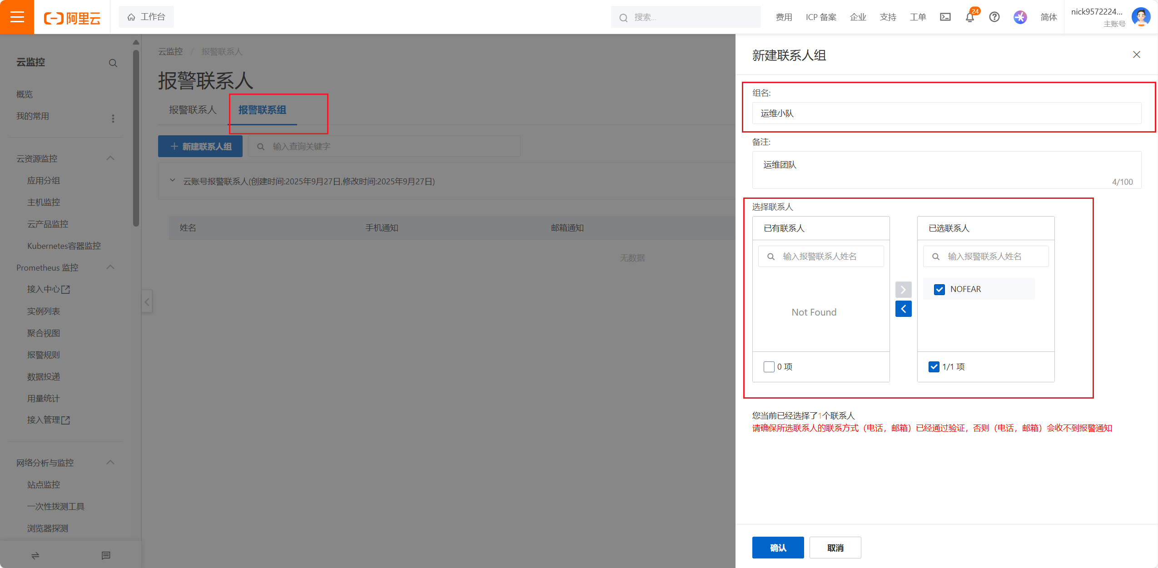The width and height of the screenshot is (1158, 568).
Task: Collapse the 云资源监控 sidebar section
Action: 110,158
